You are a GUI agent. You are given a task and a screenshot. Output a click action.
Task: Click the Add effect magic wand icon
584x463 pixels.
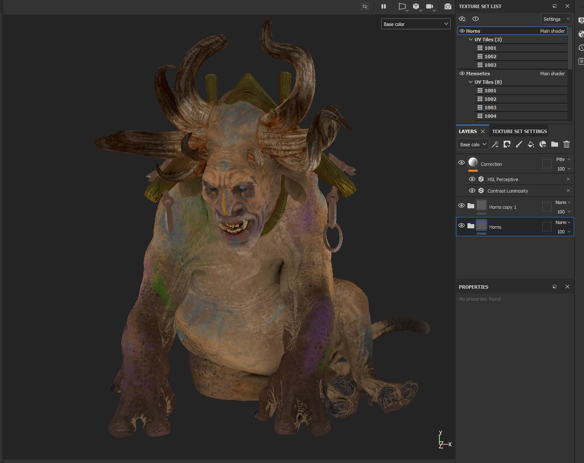click(x=495, y=145)
